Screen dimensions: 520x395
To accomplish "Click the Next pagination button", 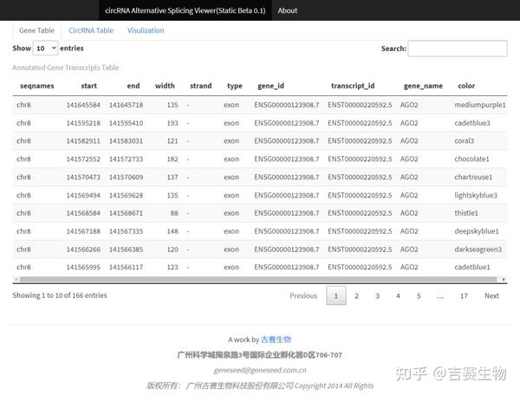I will 491,296.
